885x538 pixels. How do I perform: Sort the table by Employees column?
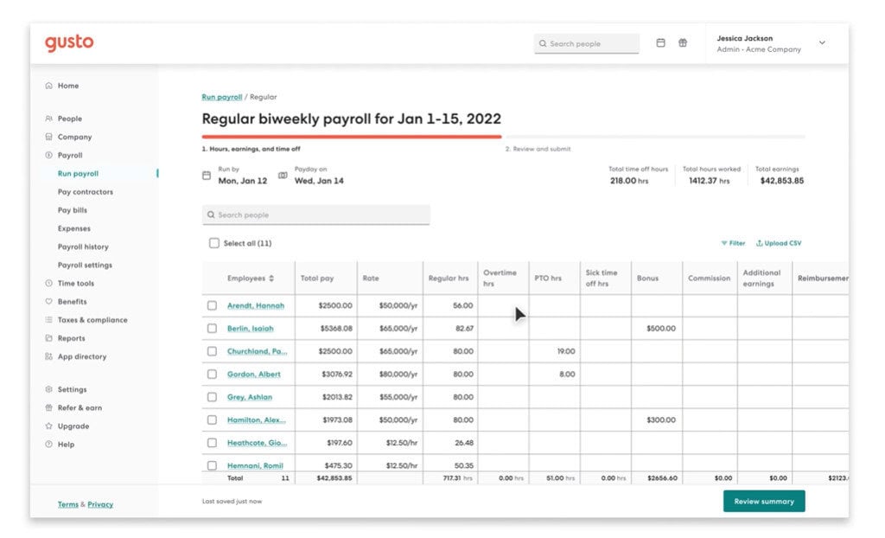coord(271,279)
